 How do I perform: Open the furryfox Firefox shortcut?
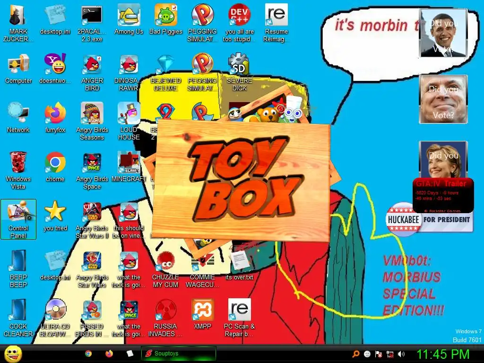[55, 118]
